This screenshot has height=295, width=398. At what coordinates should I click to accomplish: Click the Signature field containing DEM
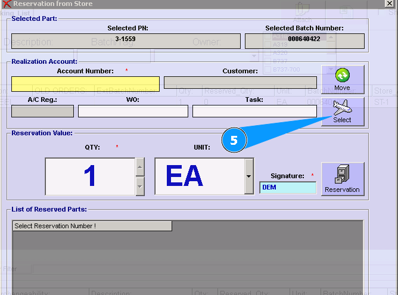288,188
